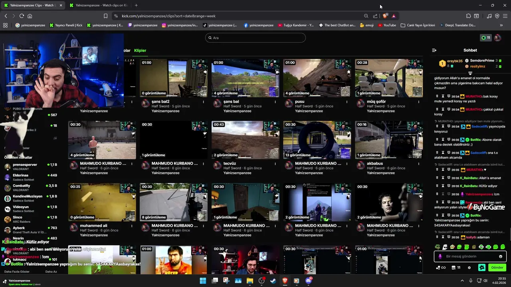511x287 pixels.
Task: Open the Yayıncı Paneli | Kick bookmark
Action: [x=66, y=25]
